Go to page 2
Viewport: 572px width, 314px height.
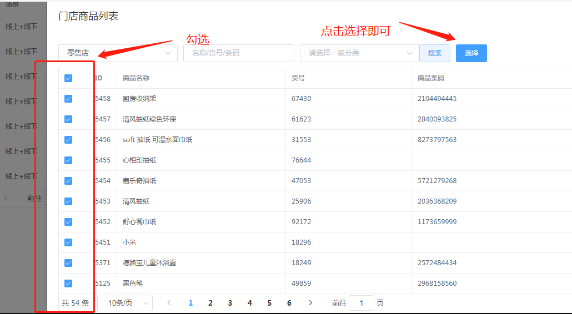pos(210,303)
